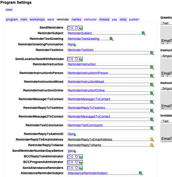Set SendAttendanceReminders to n
The image size is (172, 177).
click(x=69, y=168)
